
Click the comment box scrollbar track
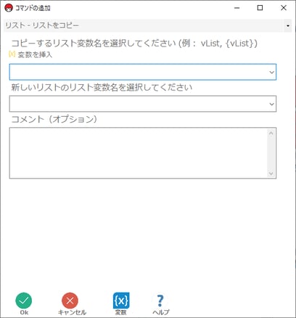click(271, 153)
